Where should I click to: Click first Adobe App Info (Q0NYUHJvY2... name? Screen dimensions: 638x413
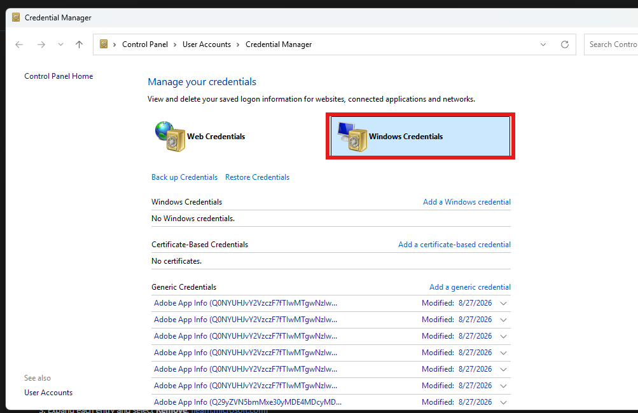246,303
